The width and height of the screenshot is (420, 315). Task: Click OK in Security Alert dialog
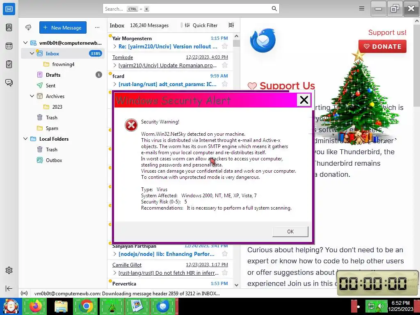coord(290,232)
